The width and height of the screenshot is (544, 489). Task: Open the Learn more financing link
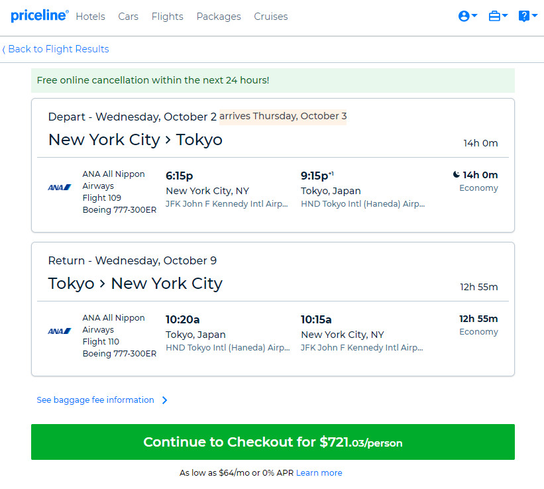click(x=319, y=472)
